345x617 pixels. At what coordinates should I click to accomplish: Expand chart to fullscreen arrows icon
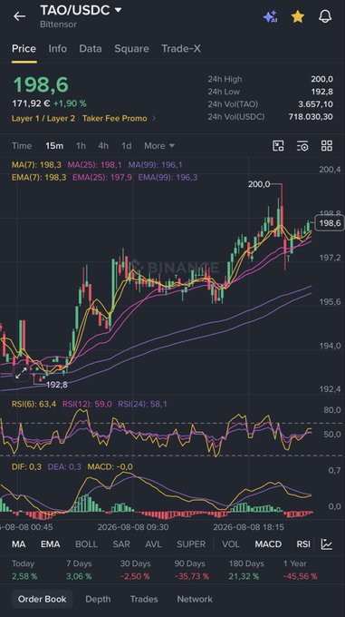[21, 373]
